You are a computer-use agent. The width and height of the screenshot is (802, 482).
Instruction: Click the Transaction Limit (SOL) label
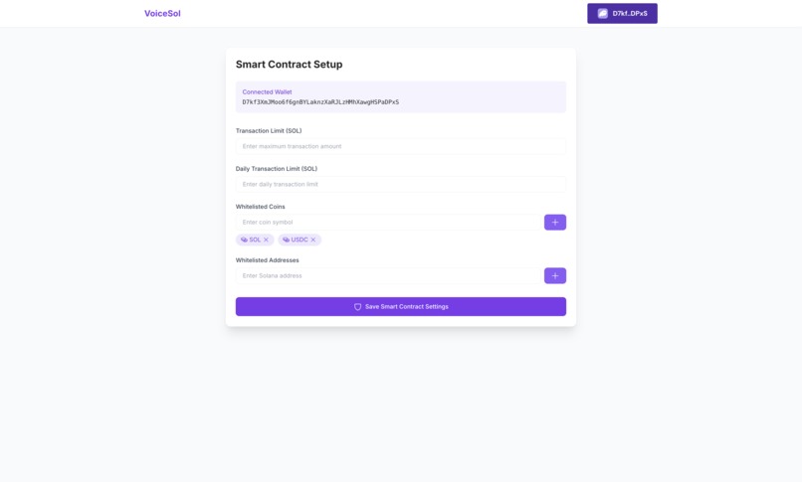tap(269, 131)
